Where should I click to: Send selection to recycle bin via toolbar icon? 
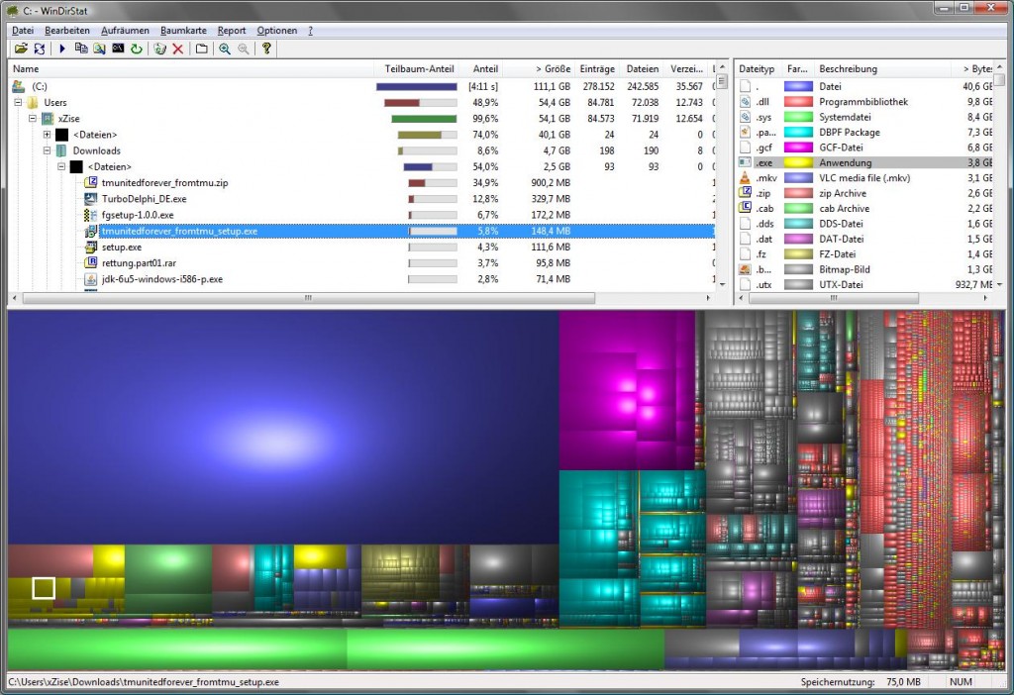click(x=157, y=48)
